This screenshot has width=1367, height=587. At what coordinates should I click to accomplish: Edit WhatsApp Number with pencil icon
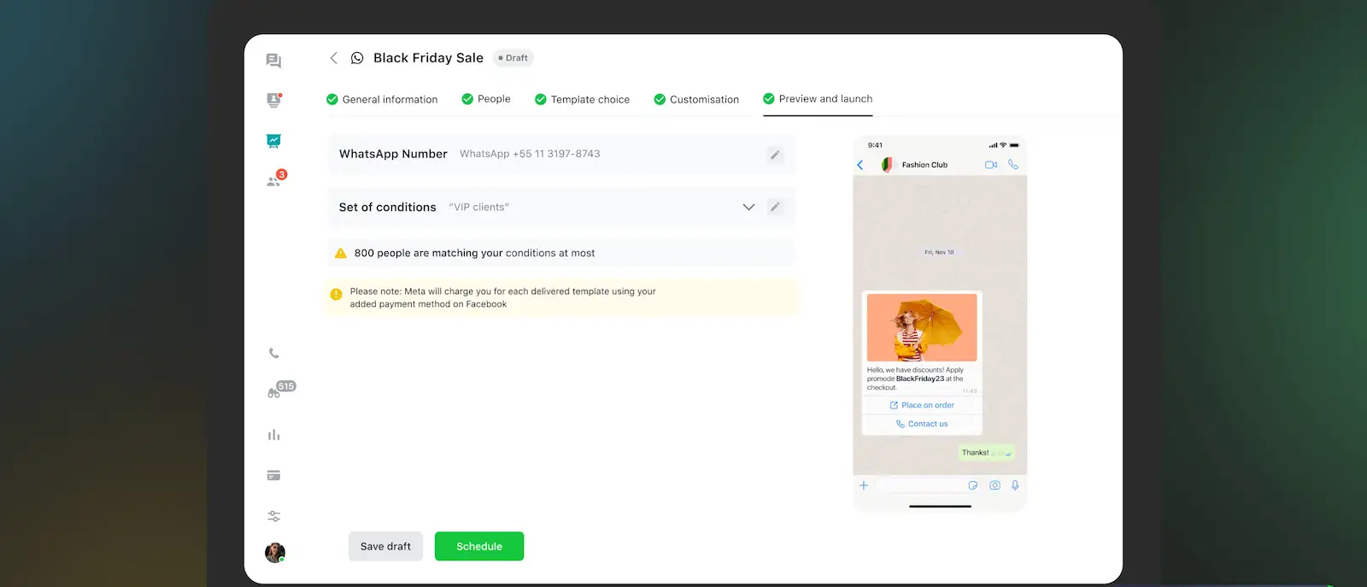tap(775, 155)
